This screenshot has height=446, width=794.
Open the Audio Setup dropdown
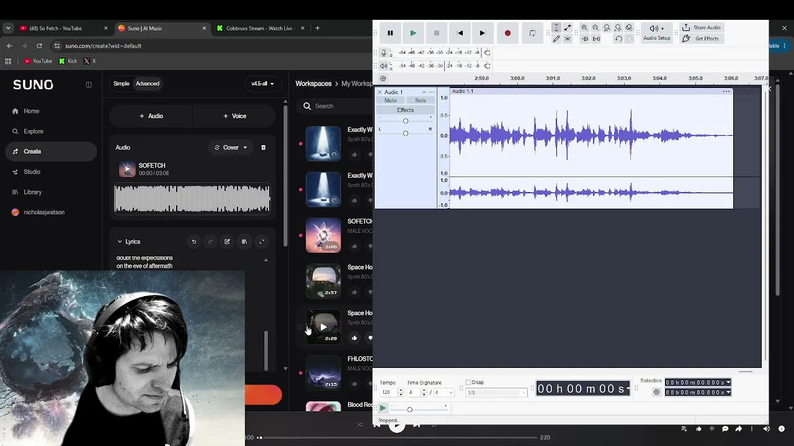(x=656, y=33)
